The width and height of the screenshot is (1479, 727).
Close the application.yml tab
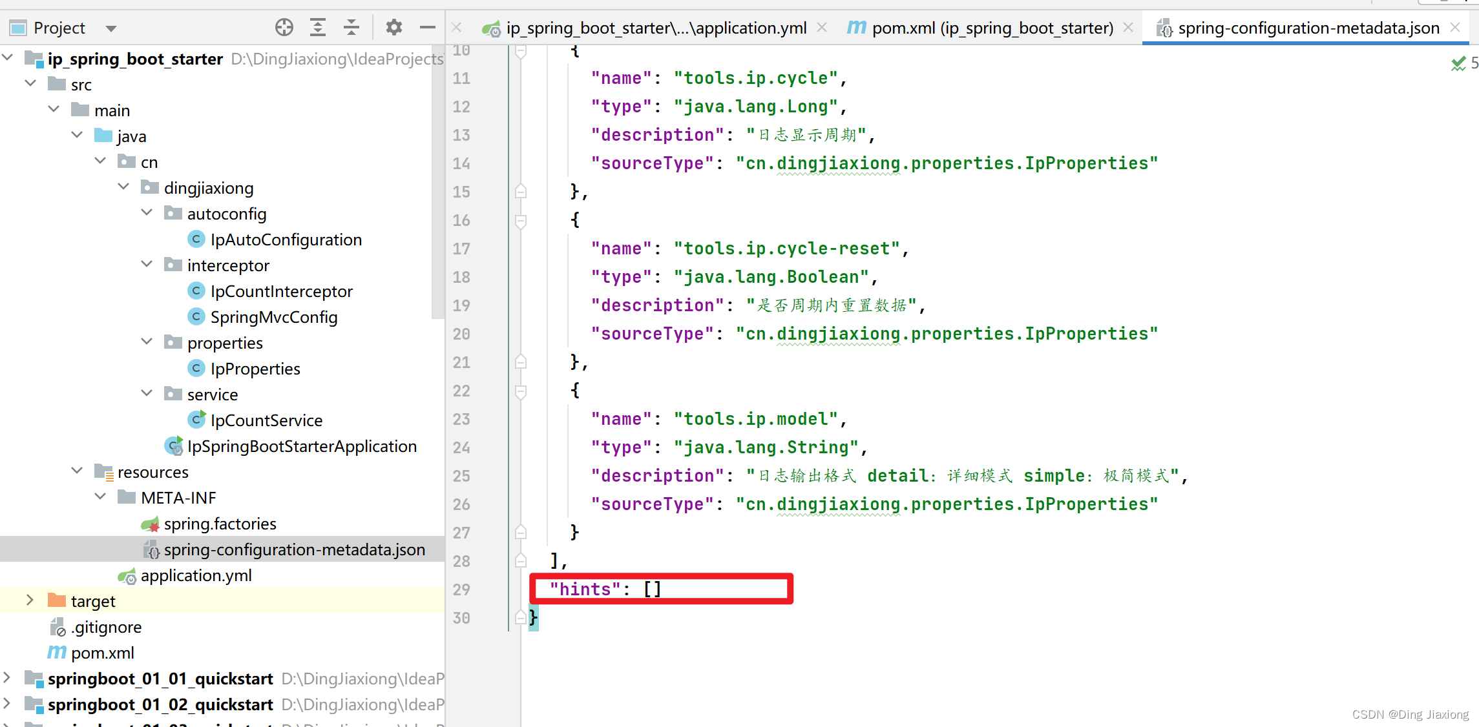coord(822,27)
